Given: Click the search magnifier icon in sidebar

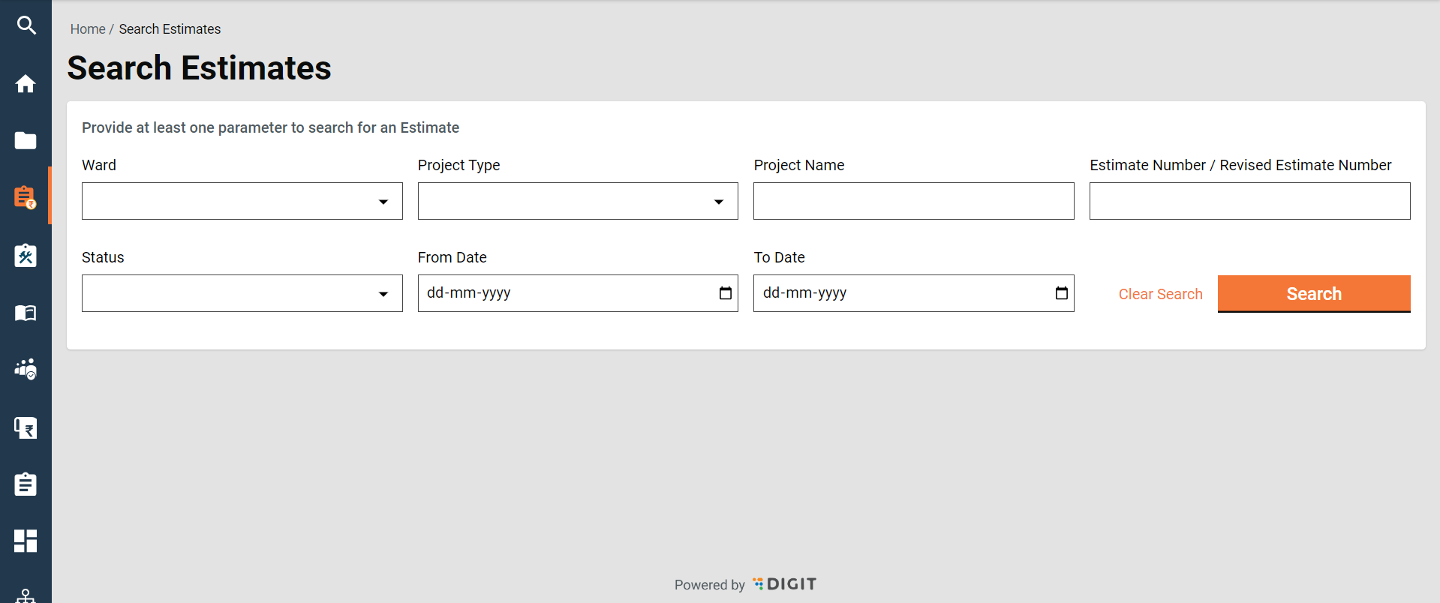Looking at the screenshot, I should point(26,25).
